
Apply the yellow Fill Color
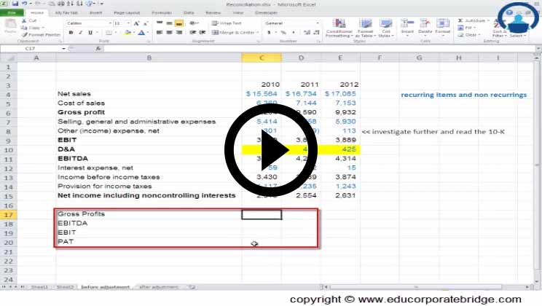coord(127,33)
